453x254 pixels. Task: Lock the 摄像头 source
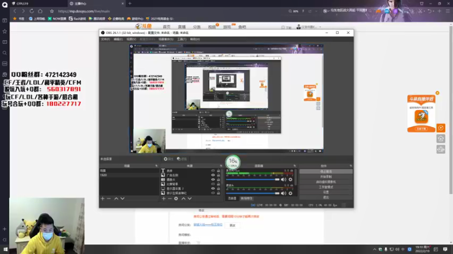click(x=219, y=179)
